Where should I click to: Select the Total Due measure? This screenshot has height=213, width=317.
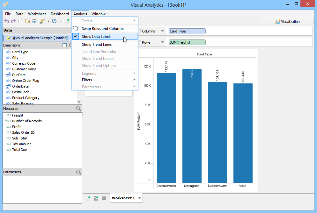[19, 150]
